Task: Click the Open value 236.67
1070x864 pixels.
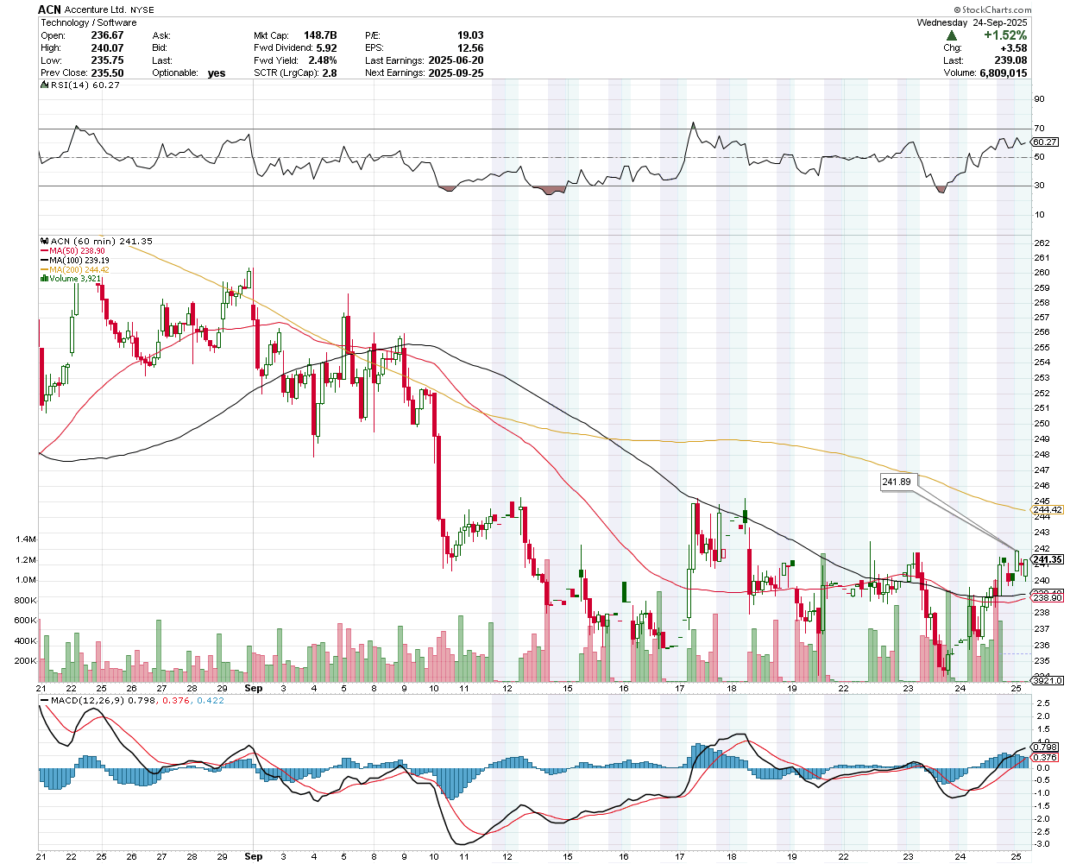Action: click(x=107, y=35)
